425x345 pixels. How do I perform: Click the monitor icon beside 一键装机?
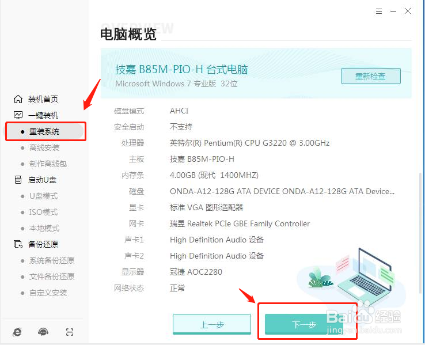click(18, 115)
